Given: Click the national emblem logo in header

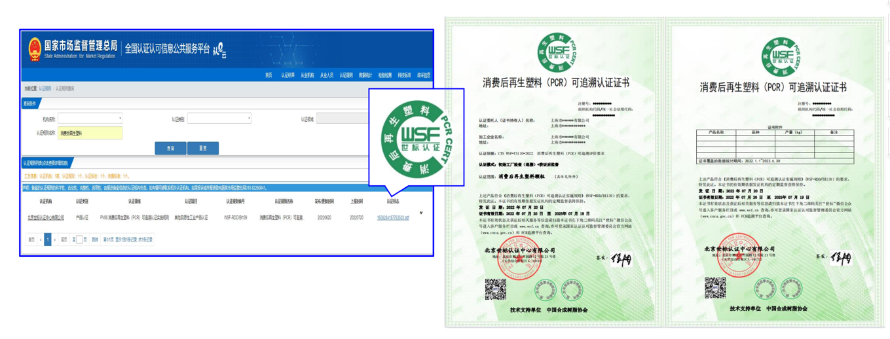Looking at the screenshot, I should point(33,48).
